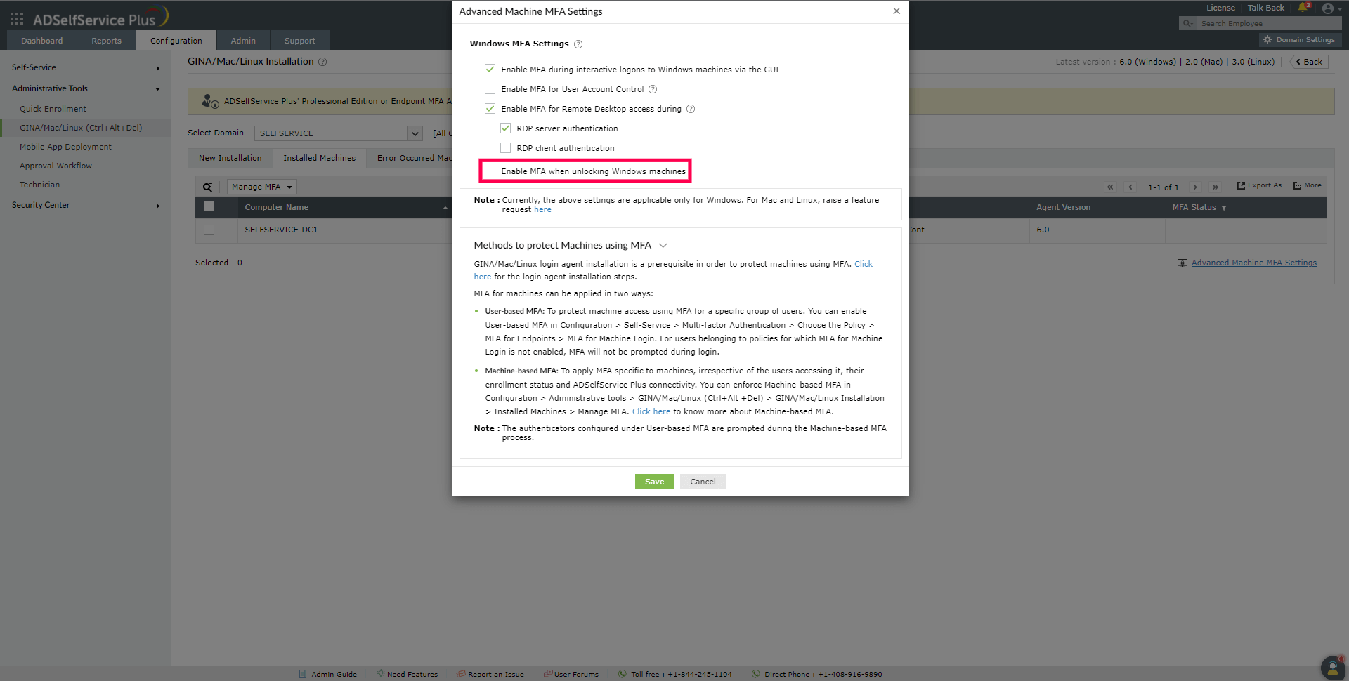This screenshot has width=1349, height=681.
Task: Switch to the Reports tab
Action: 107,41
